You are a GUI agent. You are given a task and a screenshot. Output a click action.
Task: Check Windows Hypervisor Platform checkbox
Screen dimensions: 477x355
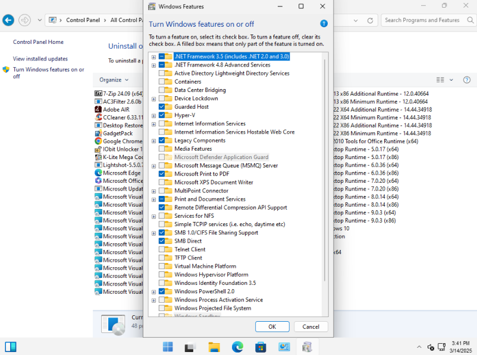(x=162, y=274)
